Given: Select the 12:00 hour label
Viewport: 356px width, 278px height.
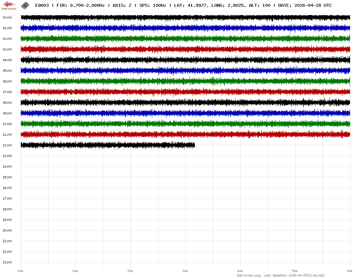Looking at the screenshot, I should 7,145.
